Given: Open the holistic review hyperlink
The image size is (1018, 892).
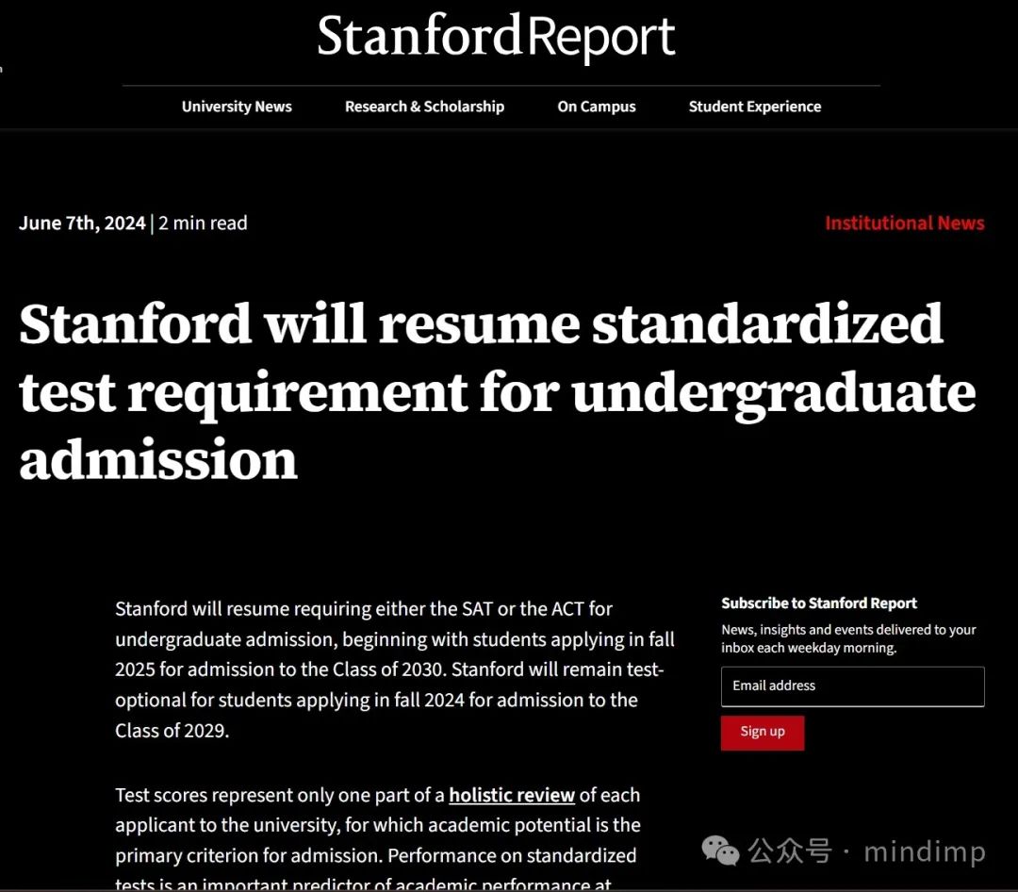Looking at the screenshot, I should [512, 795].
